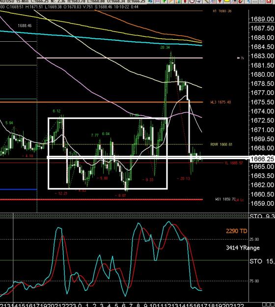Click the 2290 TD readout
Screen dimensions: 275x307
236,231
